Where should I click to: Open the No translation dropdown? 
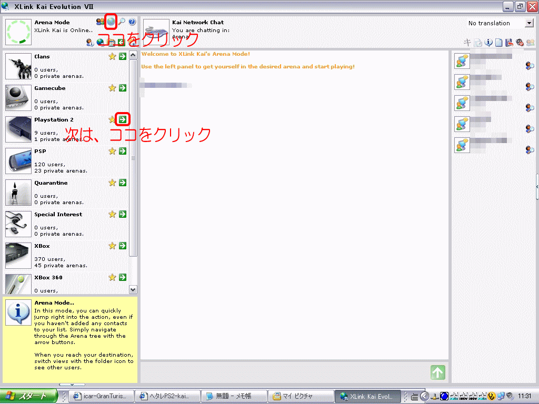529,23
